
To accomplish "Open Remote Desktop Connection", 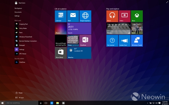I will click(26, 41).
